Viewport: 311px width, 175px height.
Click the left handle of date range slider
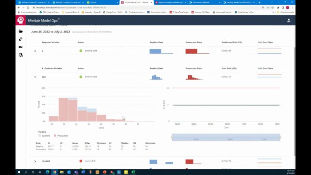tap(172, 137)
